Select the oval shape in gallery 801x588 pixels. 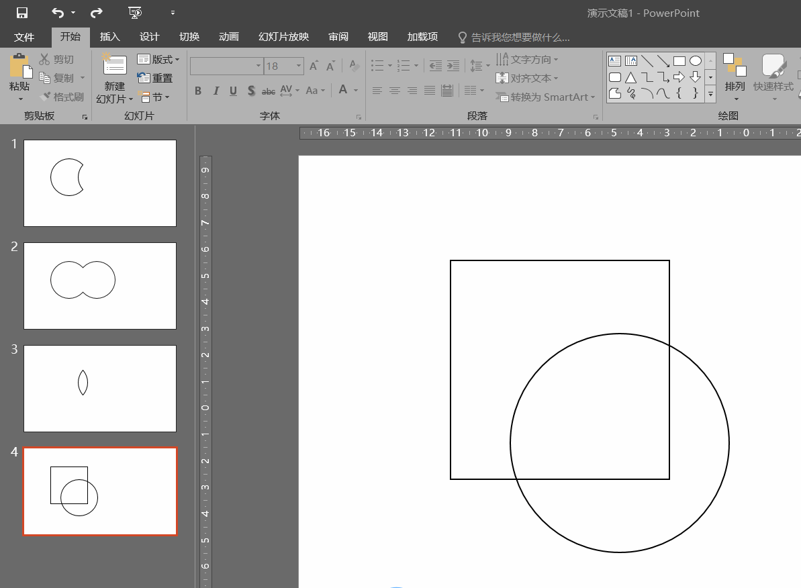[696, 61]
